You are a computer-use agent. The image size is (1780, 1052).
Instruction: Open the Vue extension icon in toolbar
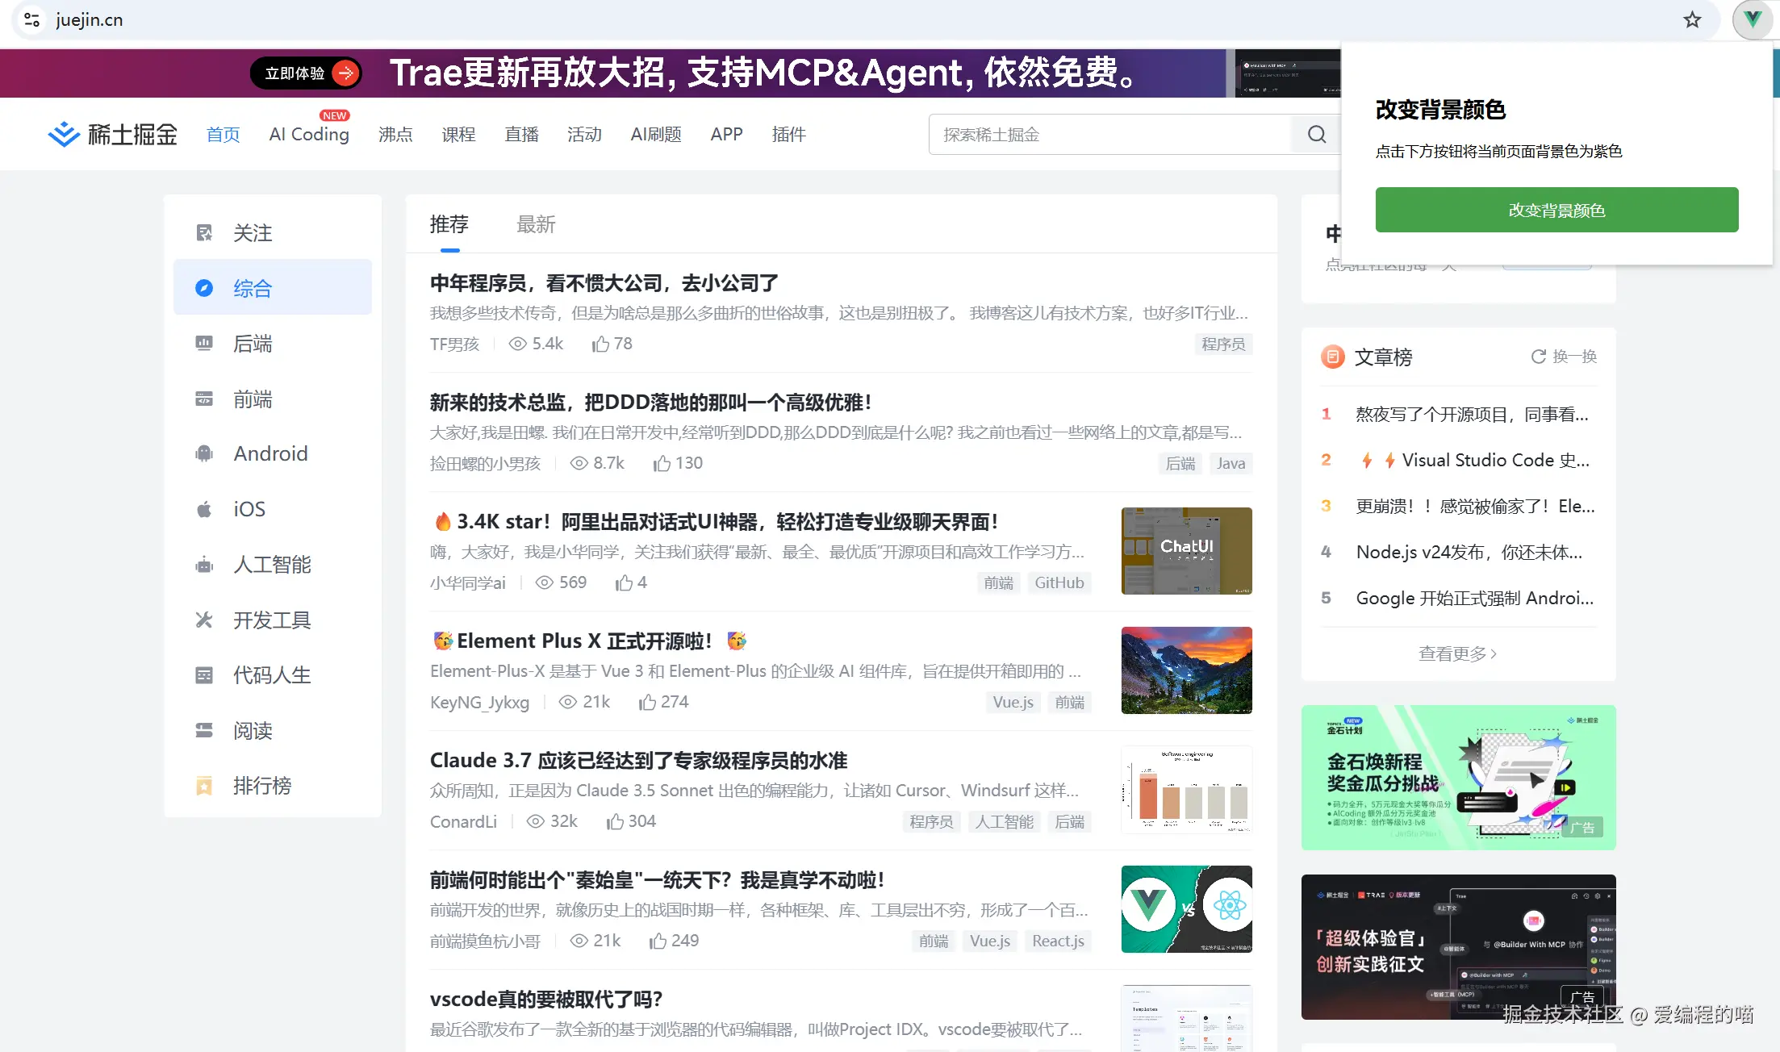click(1752, 20)
